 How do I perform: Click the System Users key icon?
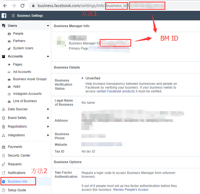click(x=9, y=48)
